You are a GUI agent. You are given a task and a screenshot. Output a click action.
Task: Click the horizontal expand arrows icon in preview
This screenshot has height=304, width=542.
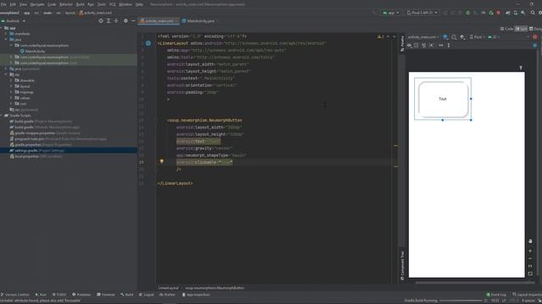440,45
